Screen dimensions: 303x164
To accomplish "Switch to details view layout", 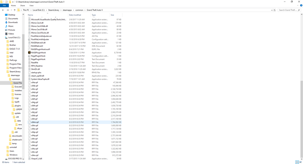I will pyautogui.click(x=297, y=162).
